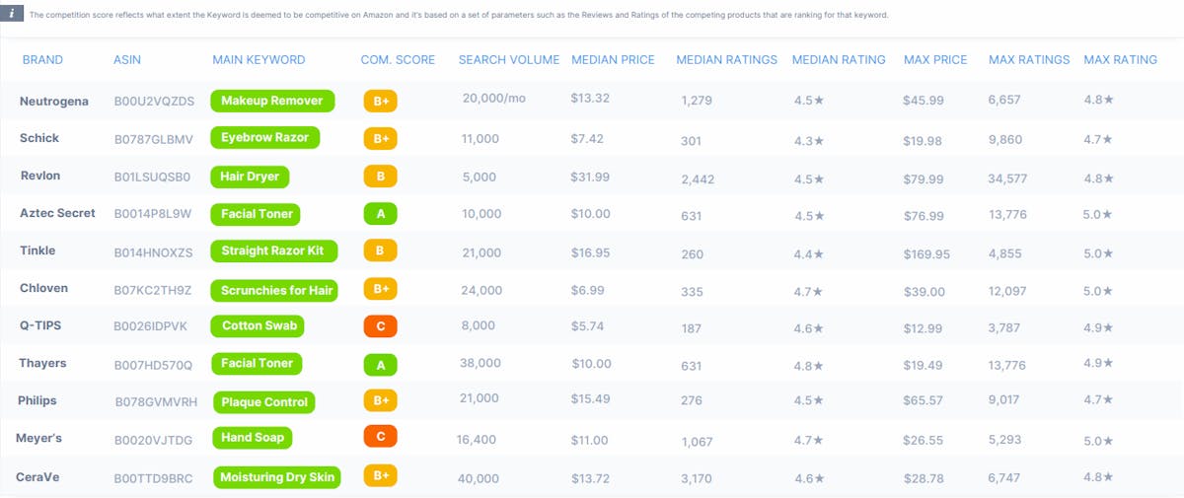Screen dimensions: 1184x498
Task: Select the Moisturing Dry Skin keyword tag
Action: [x=276, y=477]
